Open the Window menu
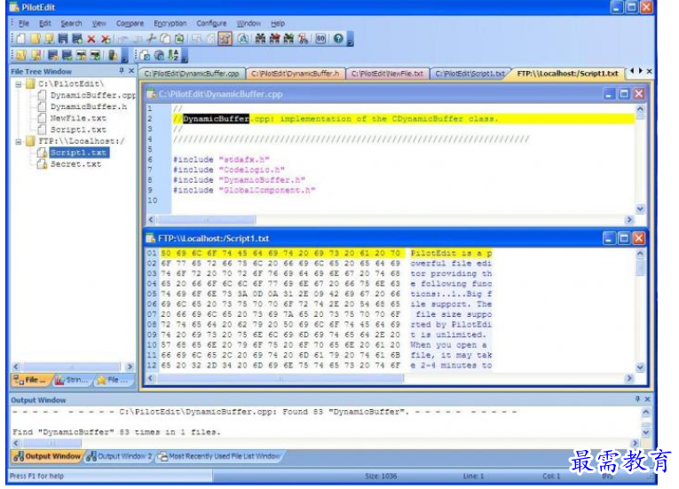 (249, 23)
